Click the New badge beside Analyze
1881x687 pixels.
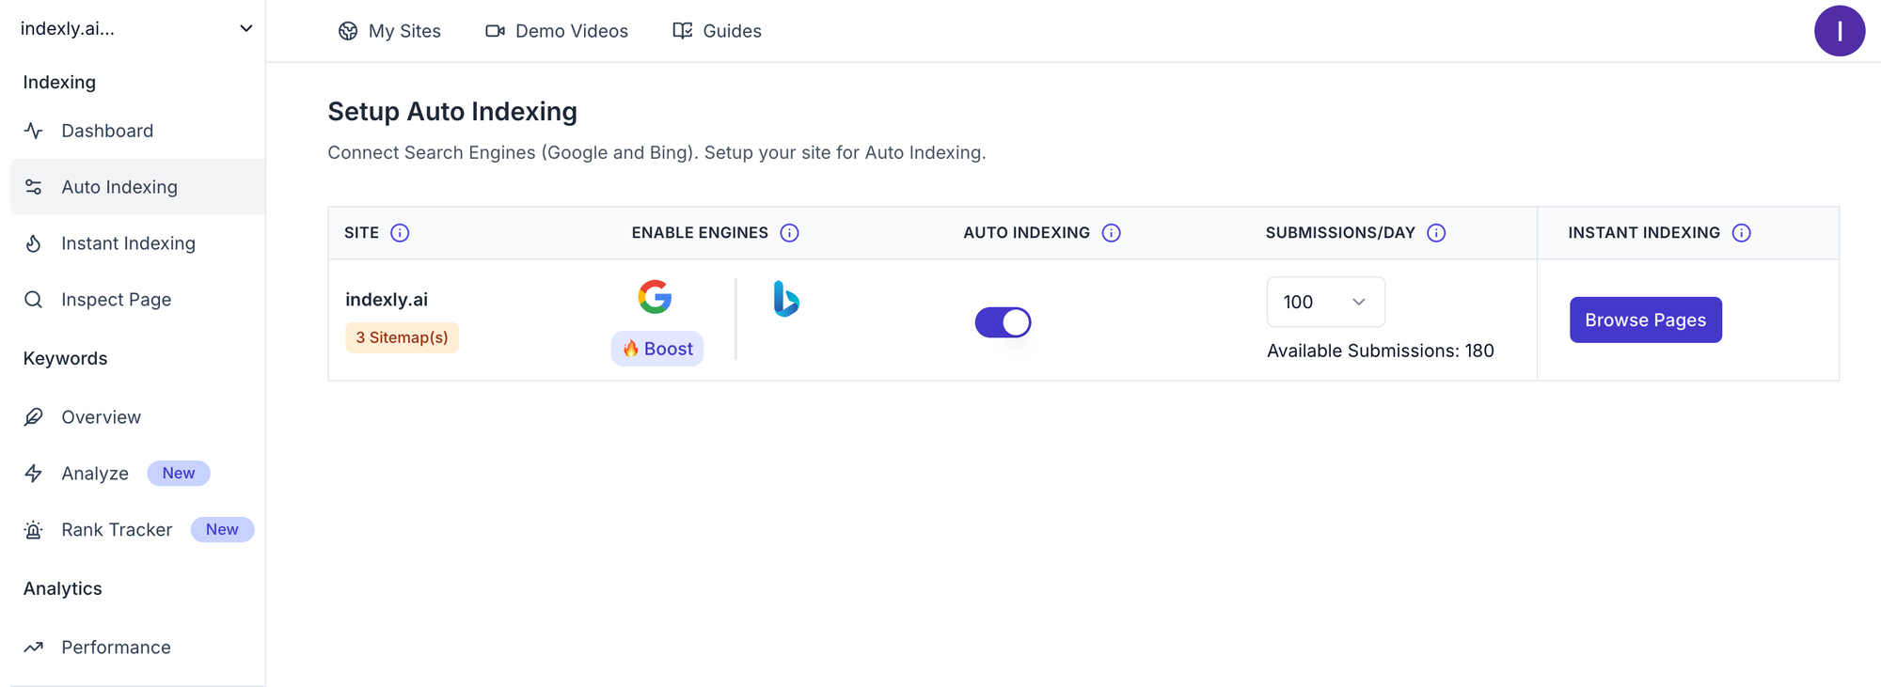pyautogui.click(x=179, y=473)
